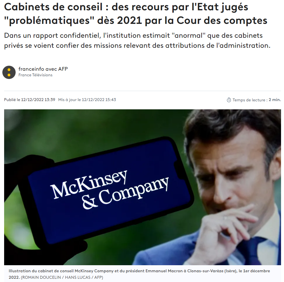Select the Publié le 12/12/2022 13:39 date

click(x=29, y=100)
